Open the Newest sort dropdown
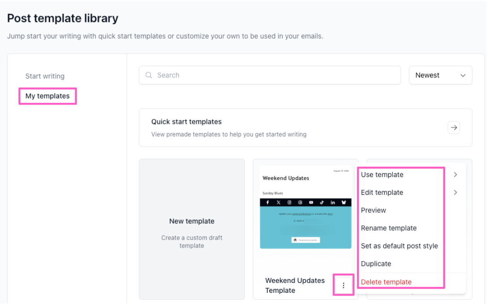The image size is (489, 304). tap(440, 75)
